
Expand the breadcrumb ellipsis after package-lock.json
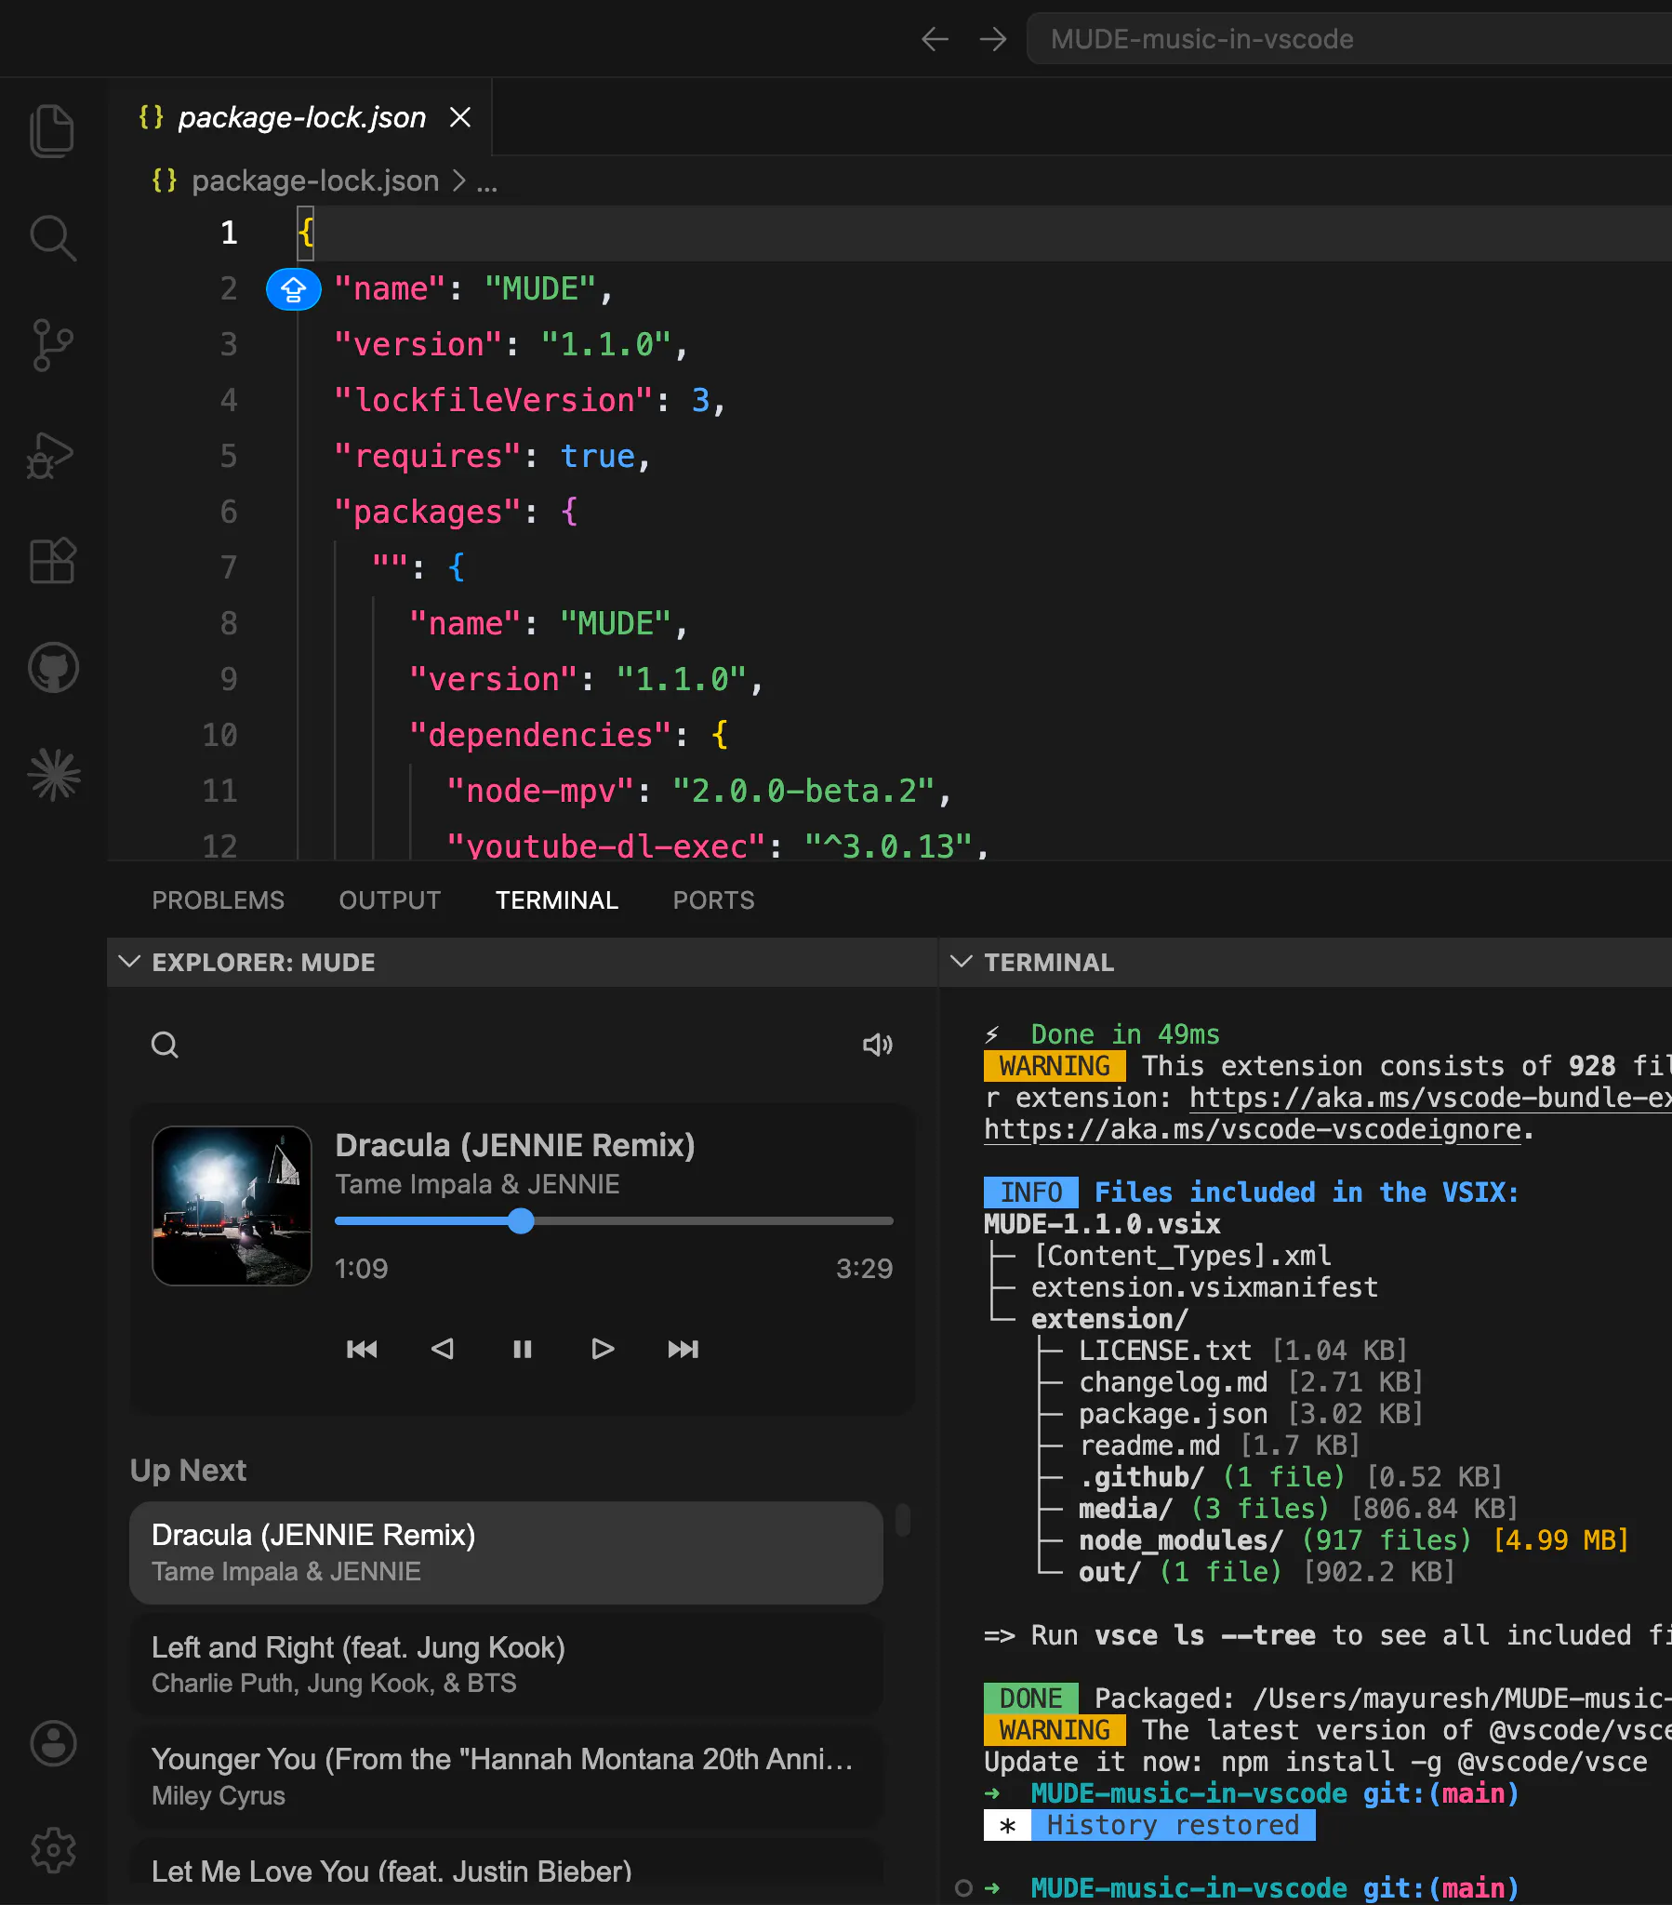[x=486, y=180]
